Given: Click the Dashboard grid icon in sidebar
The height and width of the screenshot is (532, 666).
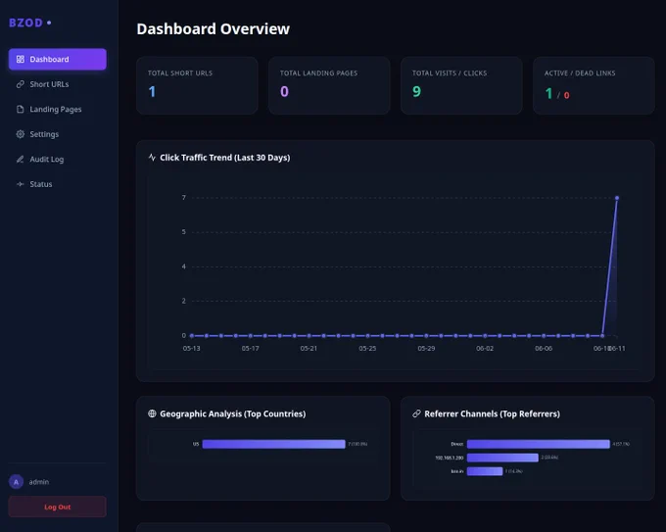Looking at the screenshot, I should (x=21, y=59).
